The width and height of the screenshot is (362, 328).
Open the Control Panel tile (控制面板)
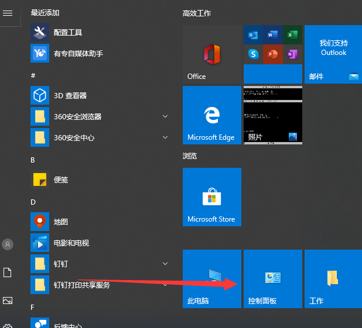coord(273,279)
